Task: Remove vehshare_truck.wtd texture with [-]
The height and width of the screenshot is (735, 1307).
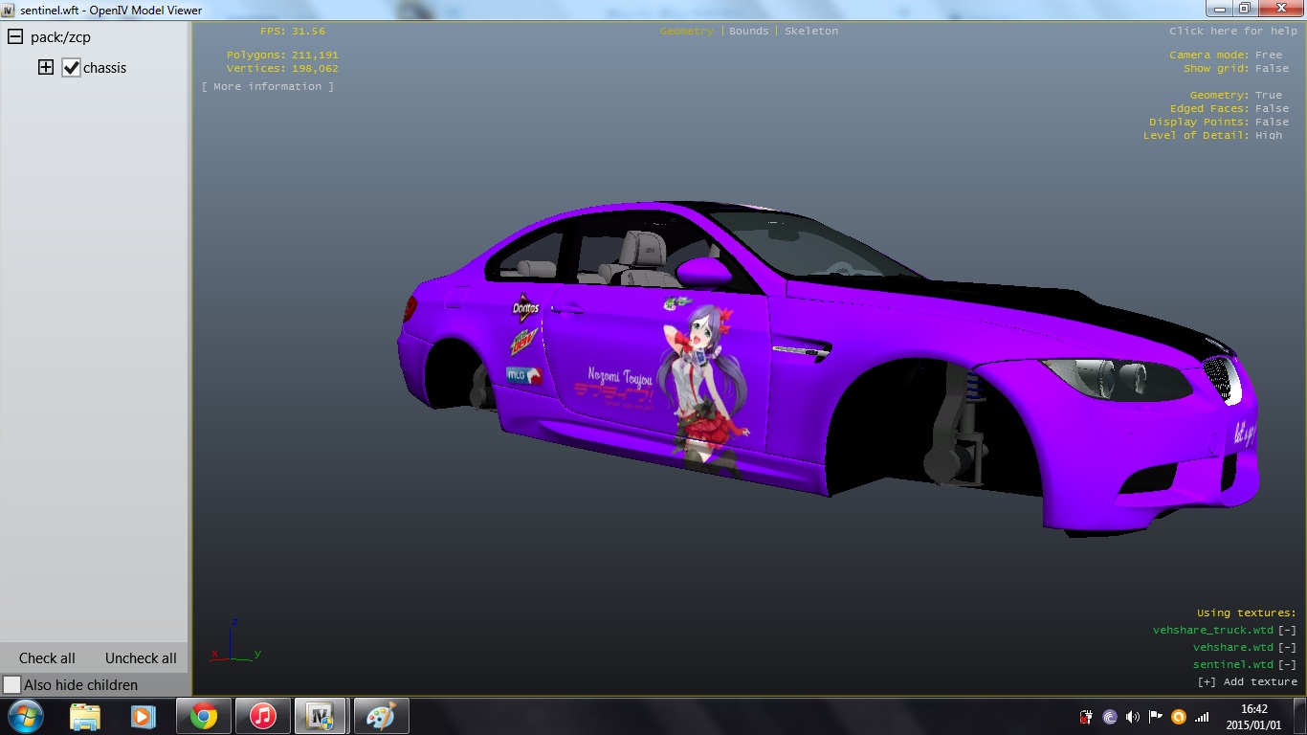Action: (1288, 630)
